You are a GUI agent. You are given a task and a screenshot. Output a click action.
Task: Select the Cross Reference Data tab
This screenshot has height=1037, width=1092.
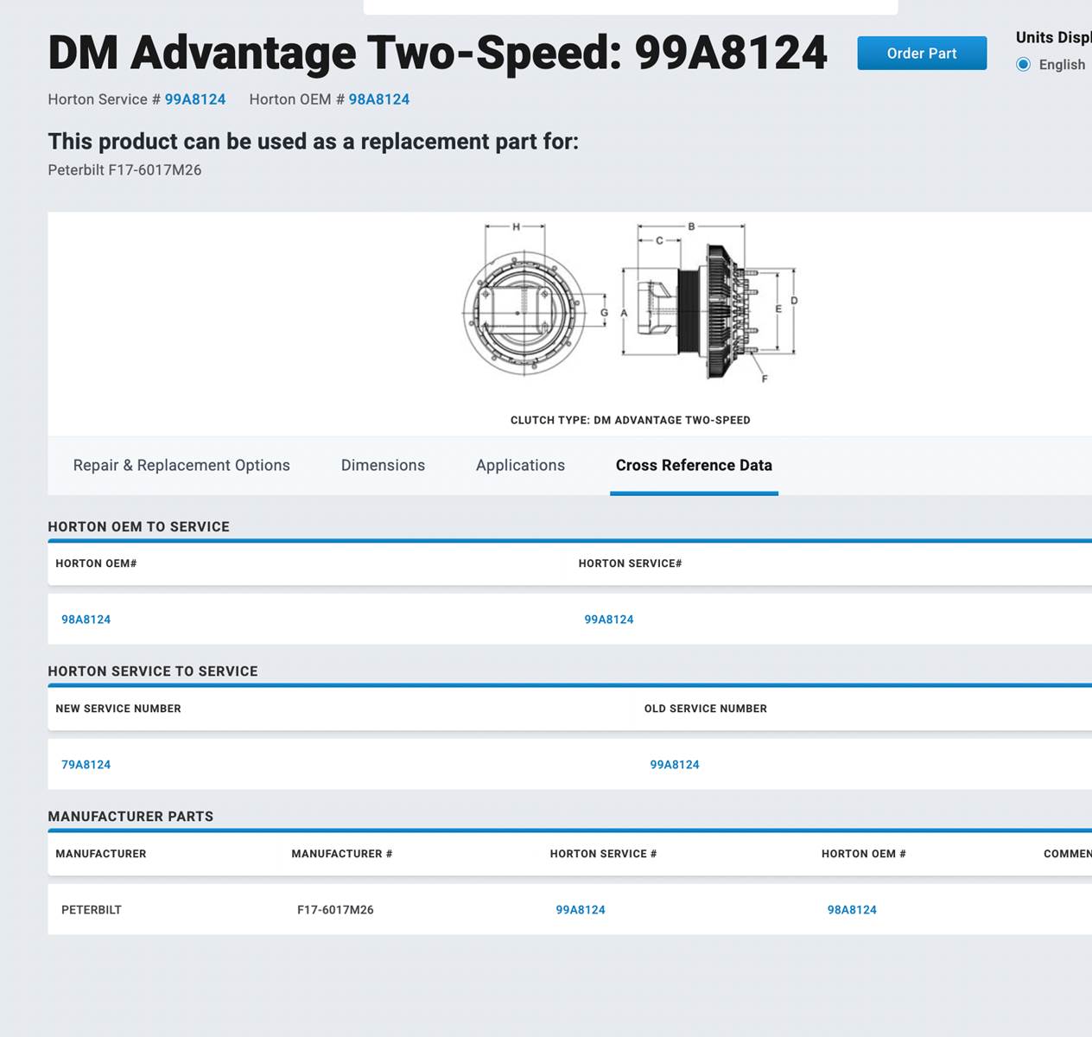pos(694,465)
